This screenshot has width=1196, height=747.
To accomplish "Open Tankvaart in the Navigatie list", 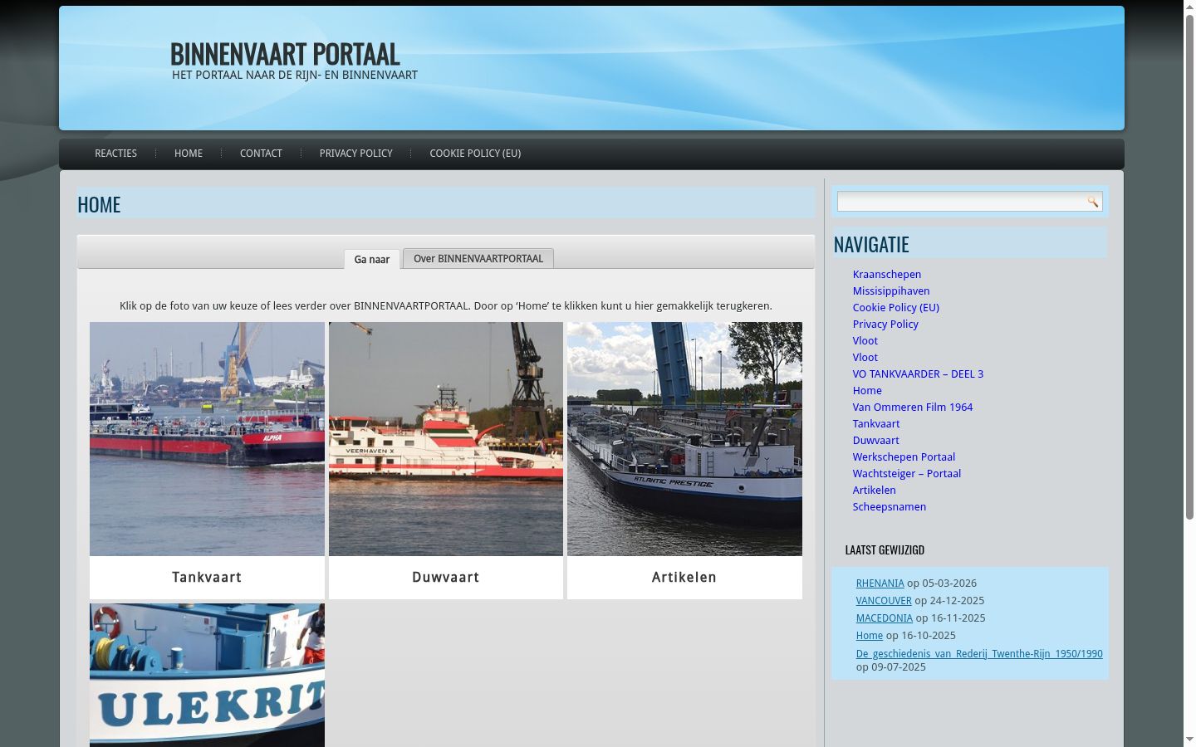I will pyautogui.click(x=875, y=423).
